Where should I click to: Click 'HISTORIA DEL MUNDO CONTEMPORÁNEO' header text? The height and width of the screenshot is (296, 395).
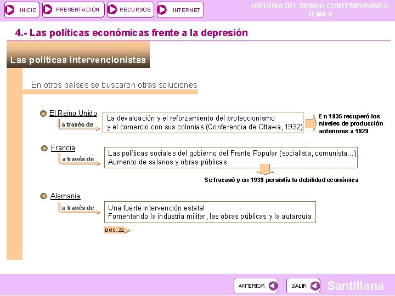click(320, 6)
